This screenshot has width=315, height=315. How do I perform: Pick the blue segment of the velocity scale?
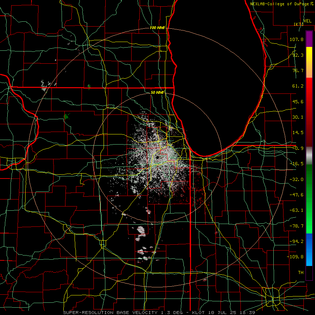click(x=309, y=250)
